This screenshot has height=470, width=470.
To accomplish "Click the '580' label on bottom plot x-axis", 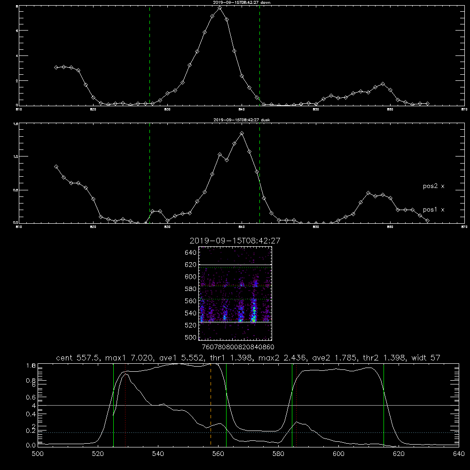I will [x=278, y=454].
